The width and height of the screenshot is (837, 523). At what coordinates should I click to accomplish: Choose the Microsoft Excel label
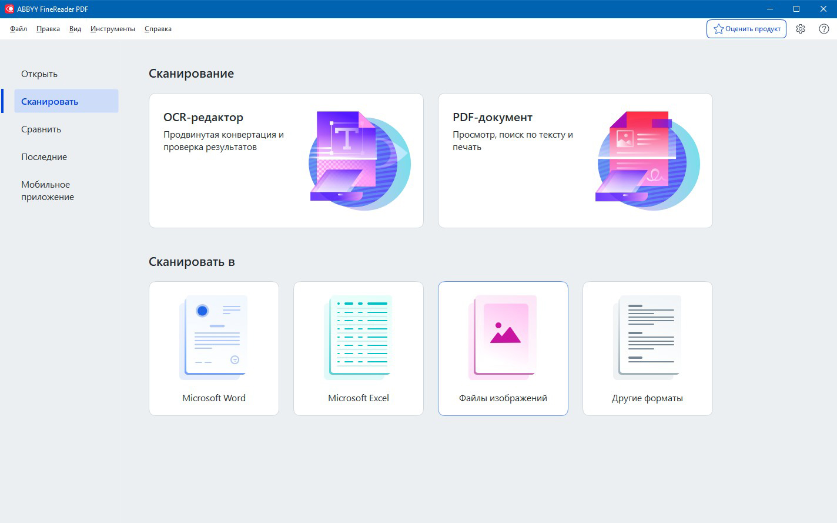click(x=359, y=398)
